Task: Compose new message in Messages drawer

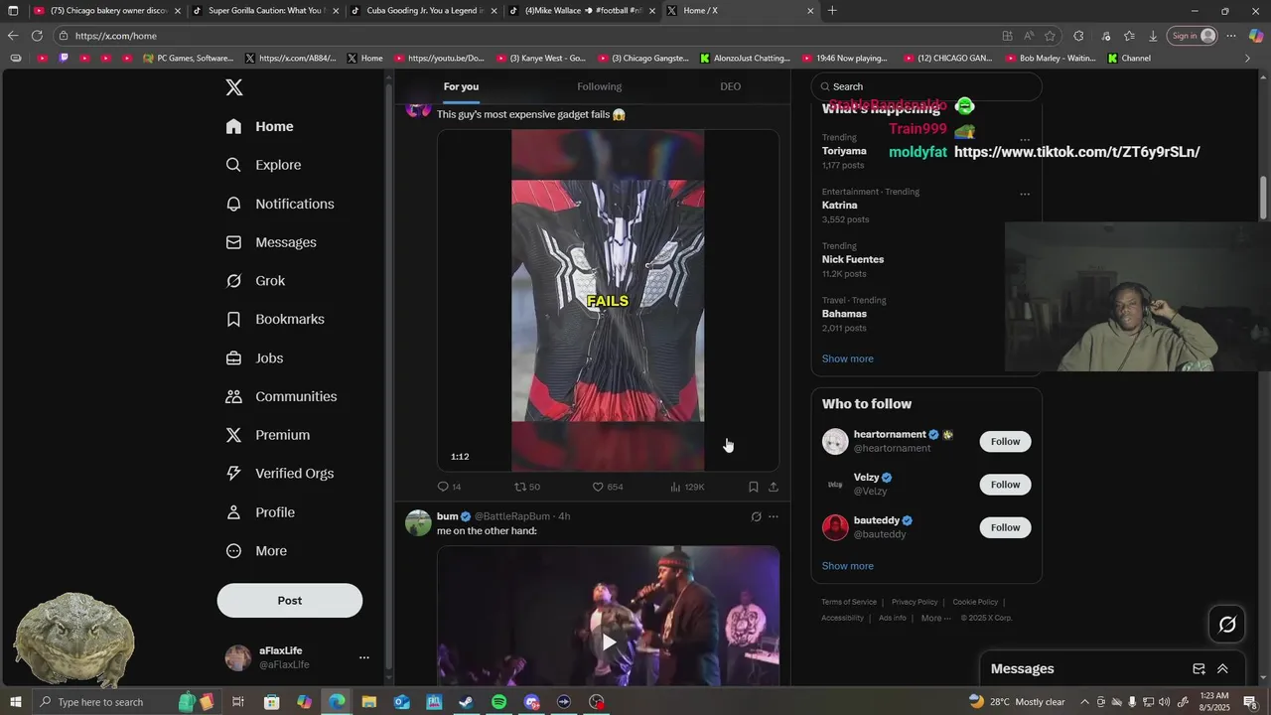Action: (x=1199, y=669)
